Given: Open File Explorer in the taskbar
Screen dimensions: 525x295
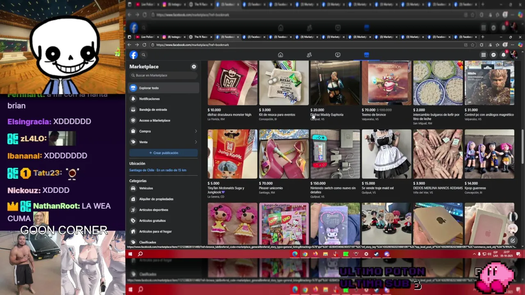Looking at the screenshot, I should 325,254.
